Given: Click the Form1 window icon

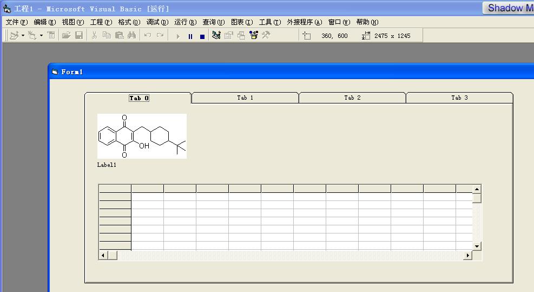Looking at the screenshot, I should [55, 72].
